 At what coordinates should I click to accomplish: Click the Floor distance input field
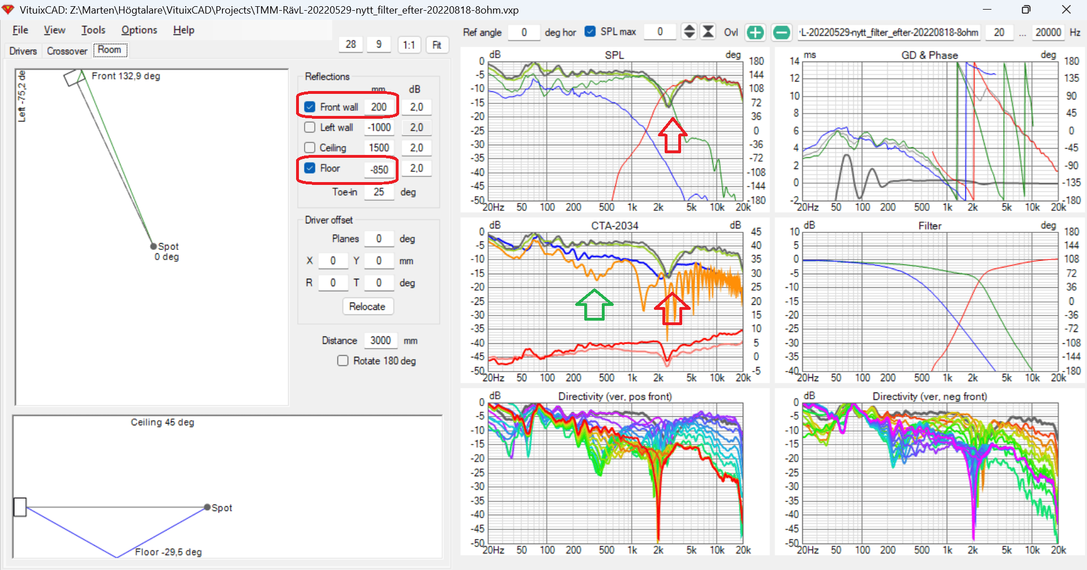point(379,169)
